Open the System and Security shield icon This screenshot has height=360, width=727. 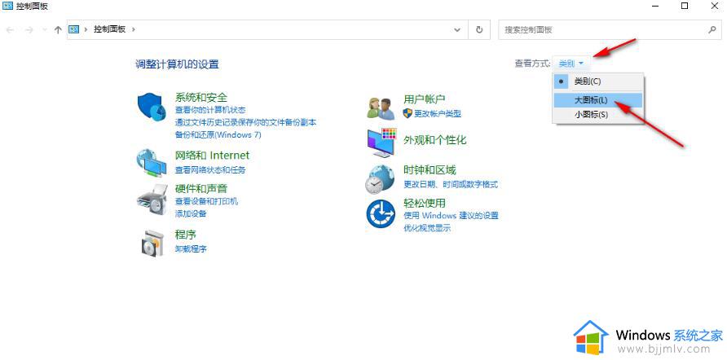click(152, 106)
